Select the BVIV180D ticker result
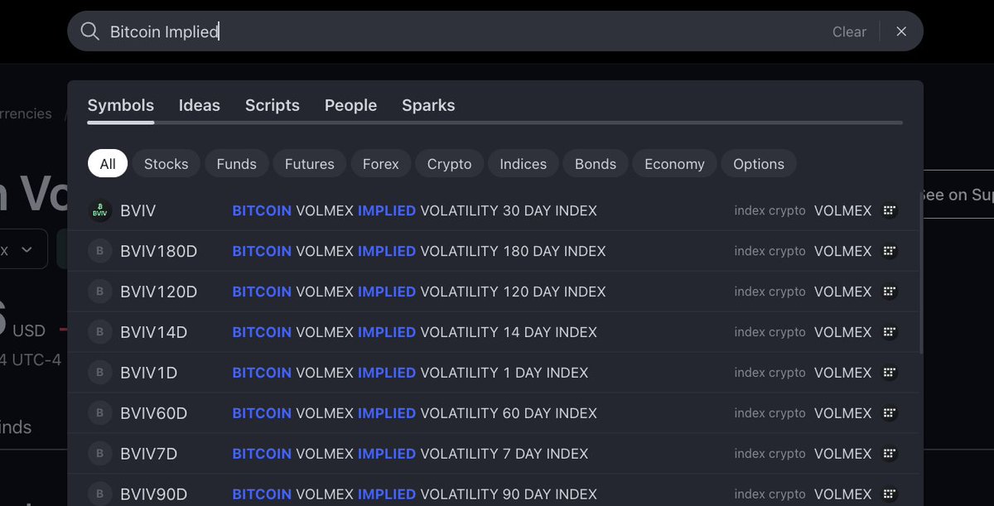The image size is (994, 506). click(158, 251)
